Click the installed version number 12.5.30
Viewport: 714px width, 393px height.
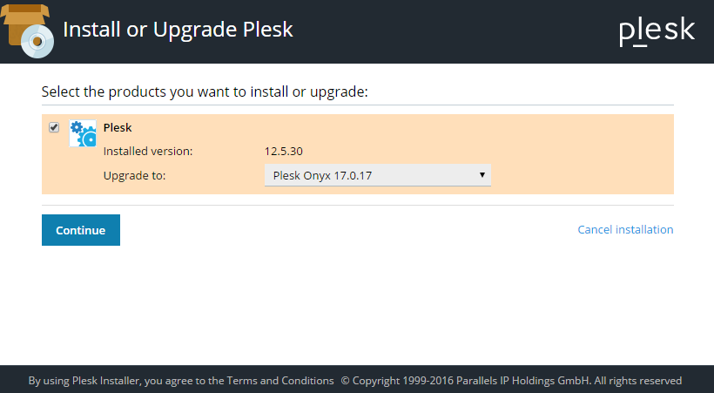[x=284, y=151]
